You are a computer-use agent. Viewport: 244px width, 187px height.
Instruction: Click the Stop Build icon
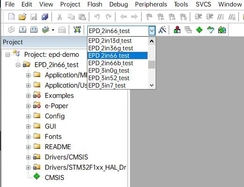tap(62, 29)
